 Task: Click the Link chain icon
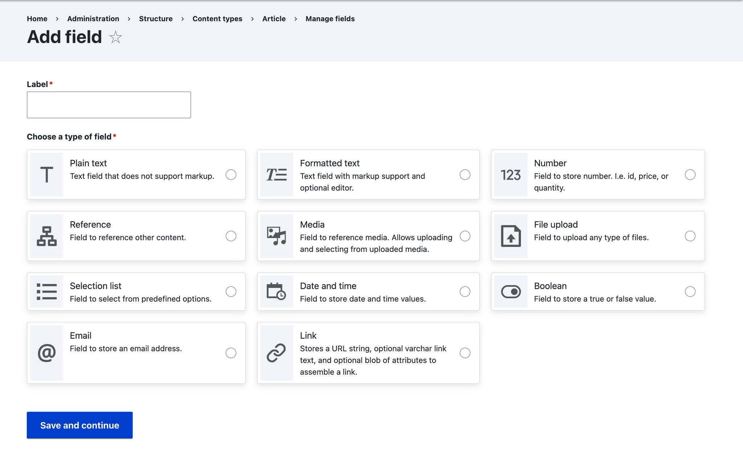276,352
